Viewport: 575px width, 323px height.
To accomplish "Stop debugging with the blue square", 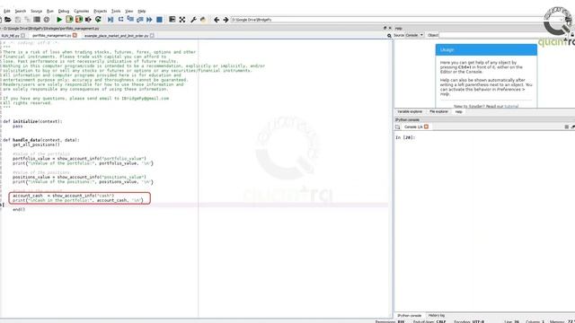I will point(159,20).
